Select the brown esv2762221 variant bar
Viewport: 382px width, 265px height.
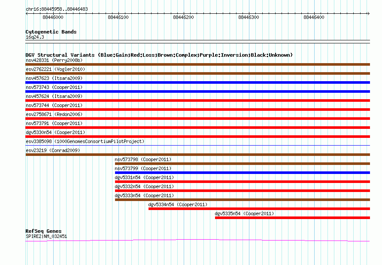[197, 73]
